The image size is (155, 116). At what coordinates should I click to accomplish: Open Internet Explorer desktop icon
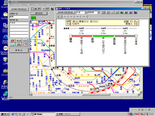click(x=5, y=39)
